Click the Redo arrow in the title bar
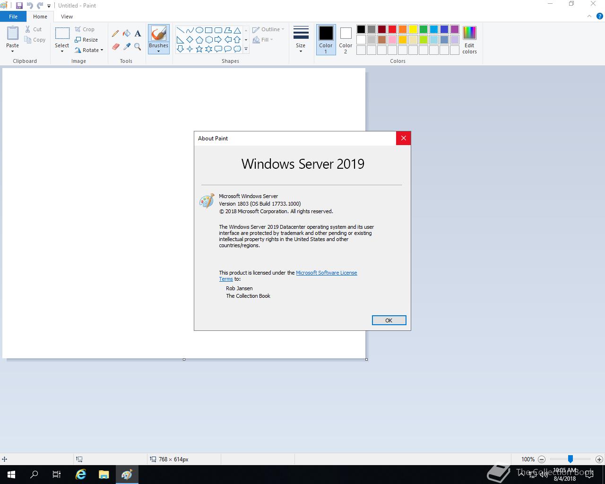The height and width of the screenshot is (484, 605). [40, 6]
